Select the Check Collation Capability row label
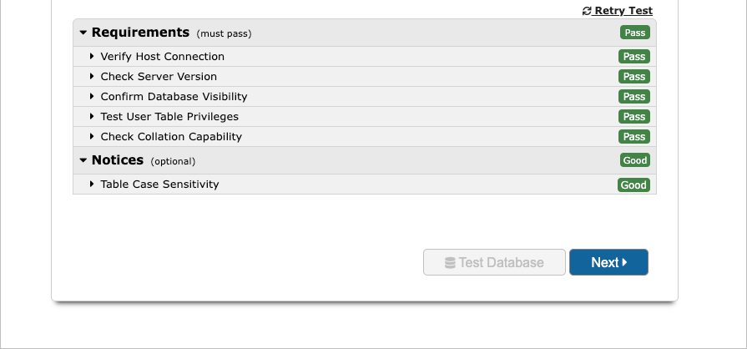Screen dimensions: 747x349 tap(171, 137)
